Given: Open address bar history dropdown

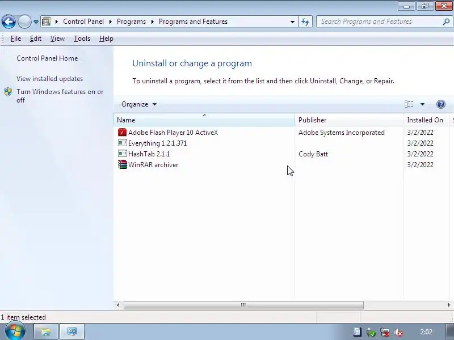Looking at the screenshot, I should coord(292,22).
